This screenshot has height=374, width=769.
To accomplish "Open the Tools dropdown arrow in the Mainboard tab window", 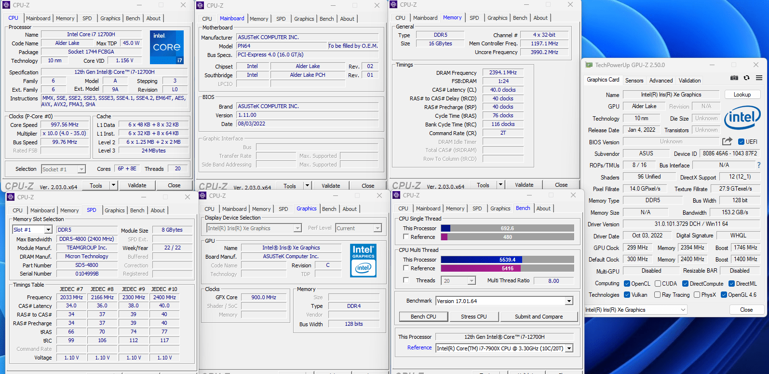I will 307,186.
